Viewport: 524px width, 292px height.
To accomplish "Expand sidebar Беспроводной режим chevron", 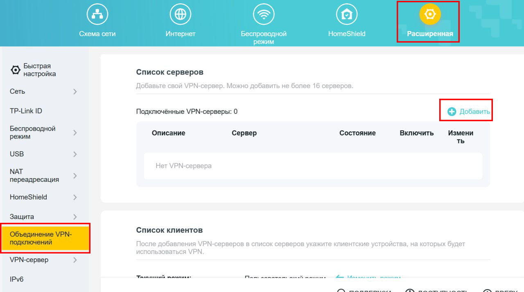I will pos(75,133).
